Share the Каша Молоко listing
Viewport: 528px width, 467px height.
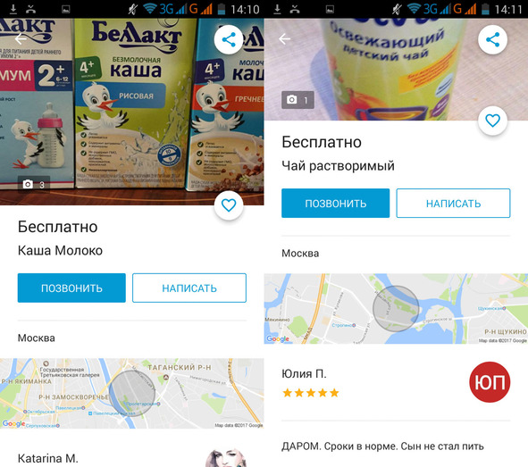pos(229,39)
